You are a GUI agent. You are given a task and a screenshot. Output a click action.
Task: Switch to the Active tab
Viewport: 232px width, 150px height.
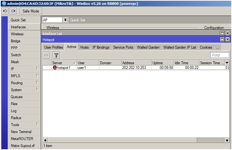[x=72, y=47]
